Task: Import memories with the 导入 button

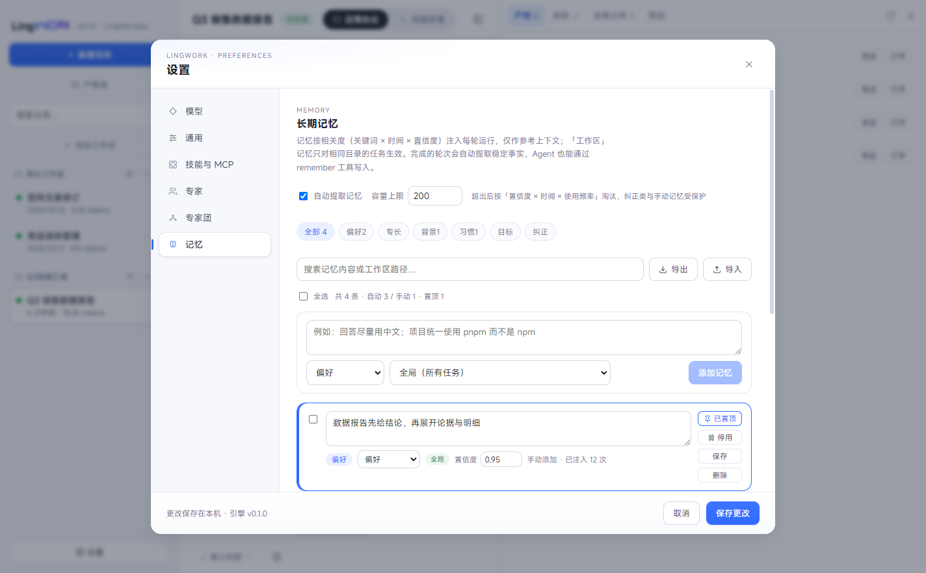Action: [727, 269]
